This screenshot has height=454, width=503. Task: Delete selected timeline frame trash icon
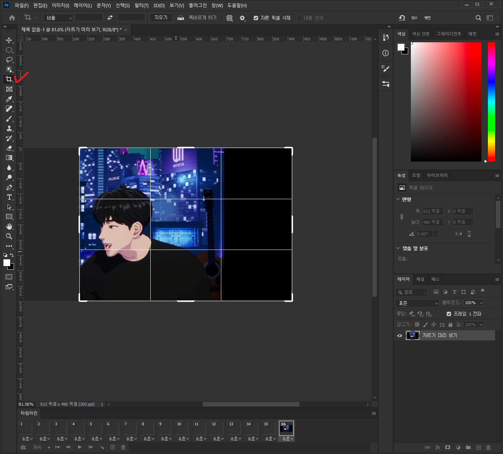(x=123, y=447)
